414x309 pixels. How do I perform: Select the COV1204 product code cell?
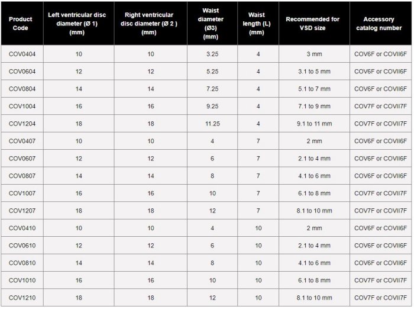22,124
